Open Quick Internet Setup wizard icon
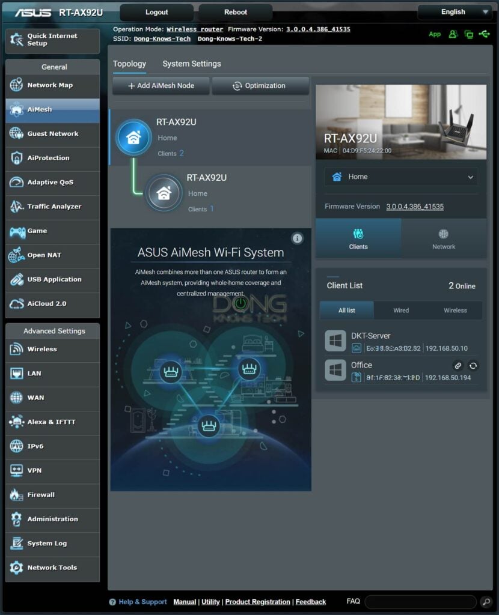499x615 pixels. tap(16, 40)
